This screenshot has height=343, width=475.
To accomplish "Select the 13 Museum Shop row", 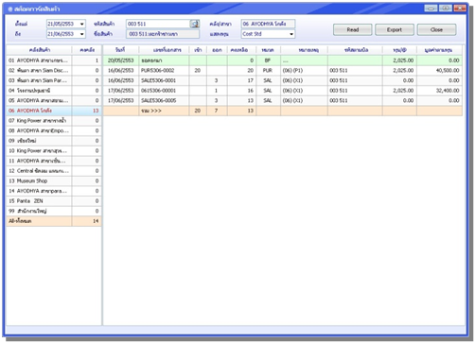I will pos(54,181).
